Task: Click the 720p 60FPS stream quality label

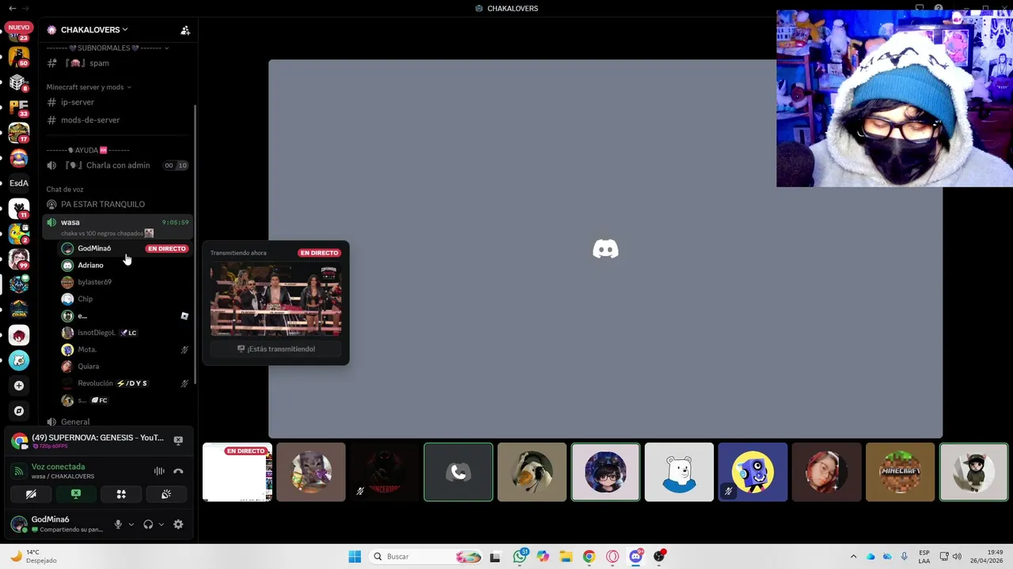Action: click(x=49, y=447)
